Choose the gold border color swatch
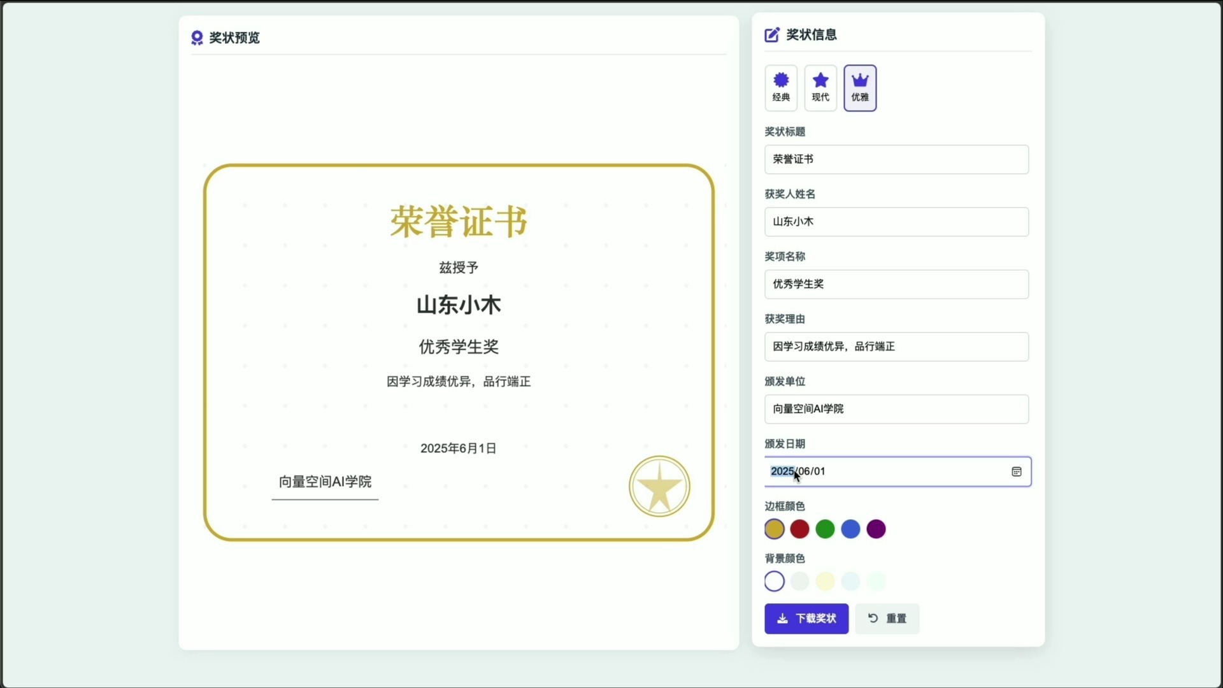Screen dimensions: 1223x688 click(x=775, y=529)
